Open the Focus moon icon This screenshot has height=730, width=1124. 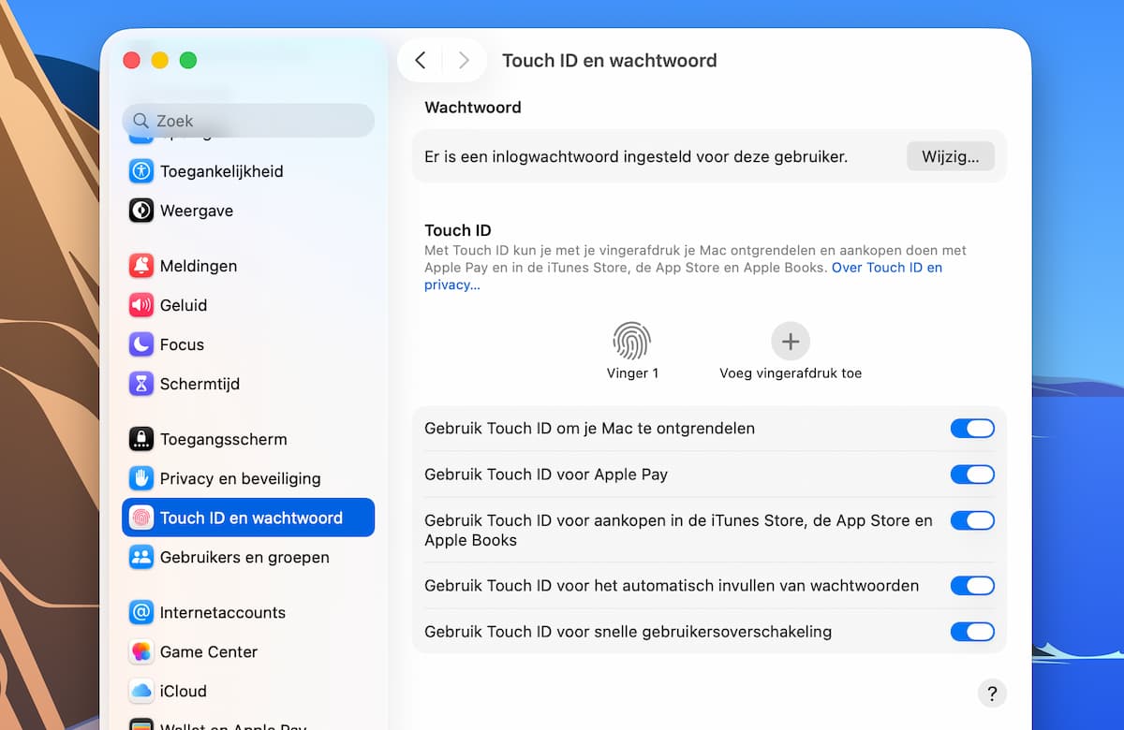141,344
